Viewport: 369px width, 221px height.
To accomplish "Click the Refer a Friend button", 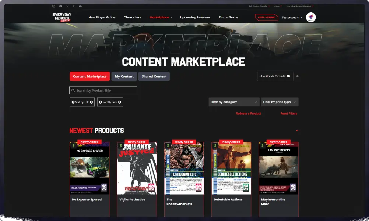I will click(266, 17).
